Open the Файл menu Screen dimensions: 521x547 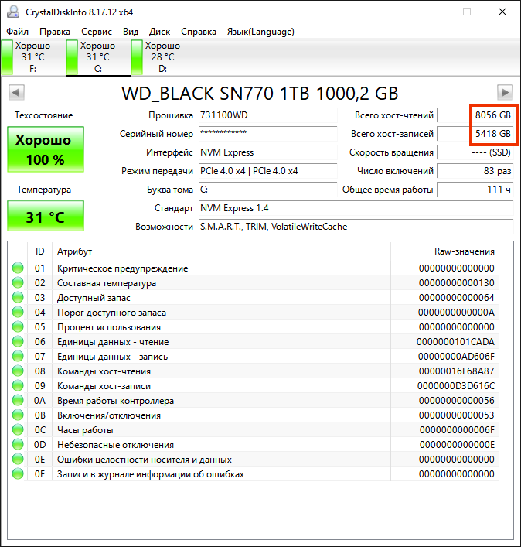point(18,32)
